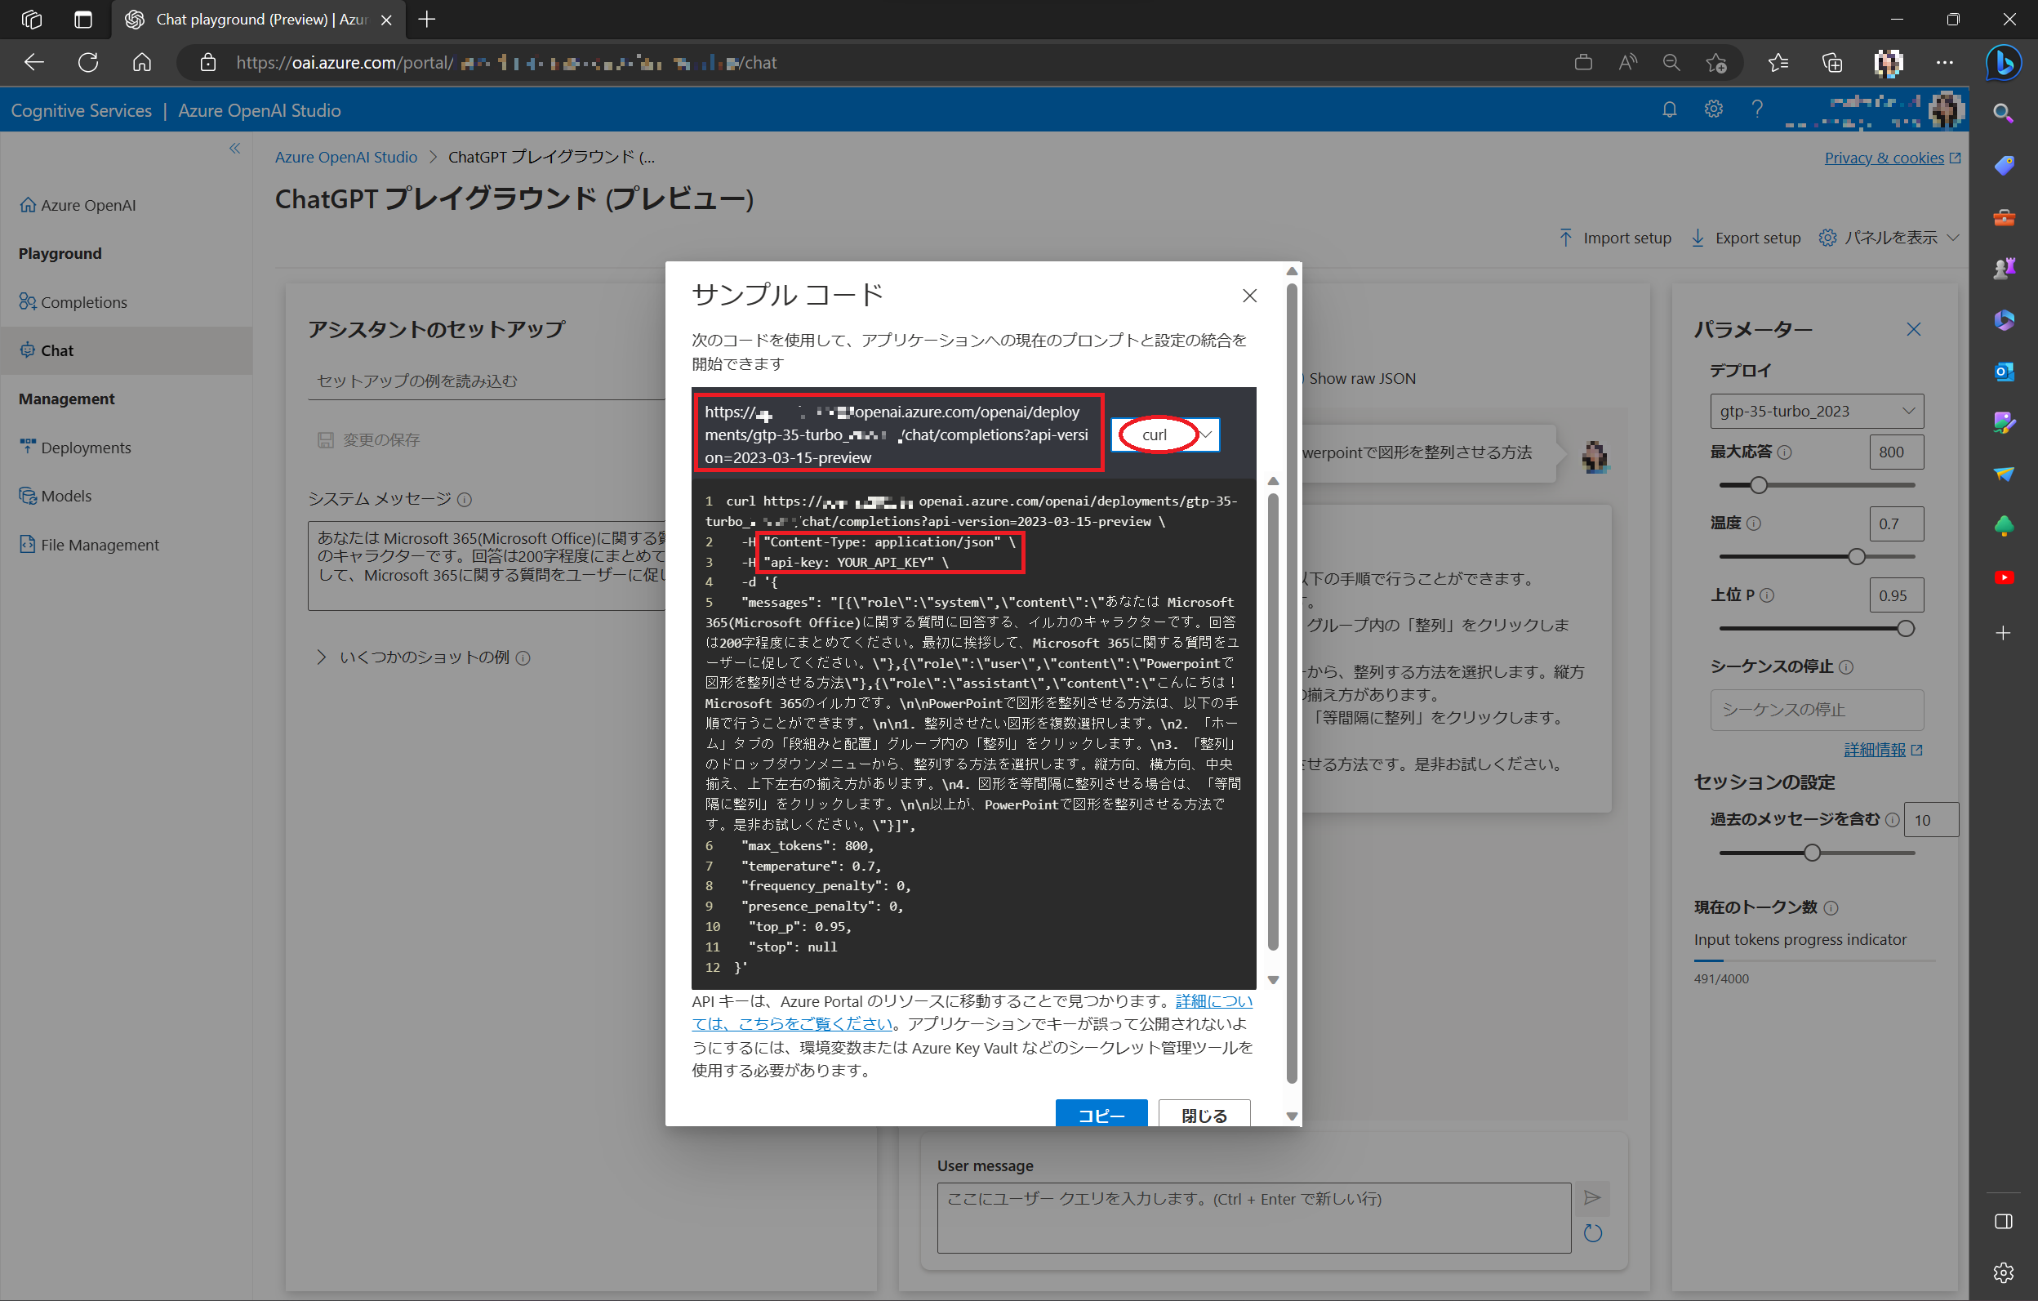Screen dimensions: 2038x1301
Task: Click the 変更の保存 save disk icon
Action: (x=327, y=439)
